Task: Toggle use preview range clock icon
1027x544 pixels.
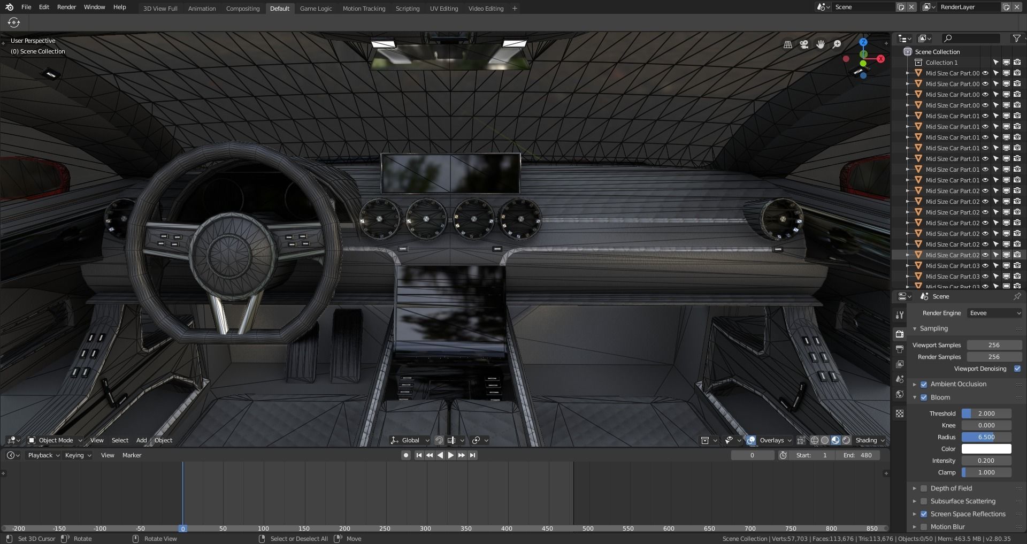Action: (x=783, y=455)
